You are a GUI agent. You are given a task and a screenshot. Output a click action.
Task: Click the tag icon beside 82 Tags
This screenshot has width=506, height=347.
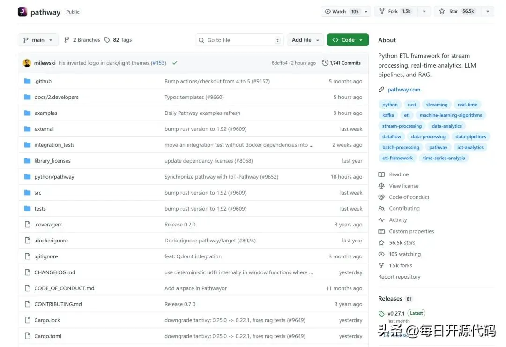107,40
